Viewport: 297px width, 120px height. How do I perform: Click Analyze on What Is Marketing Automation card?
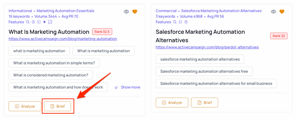point(25,106)
